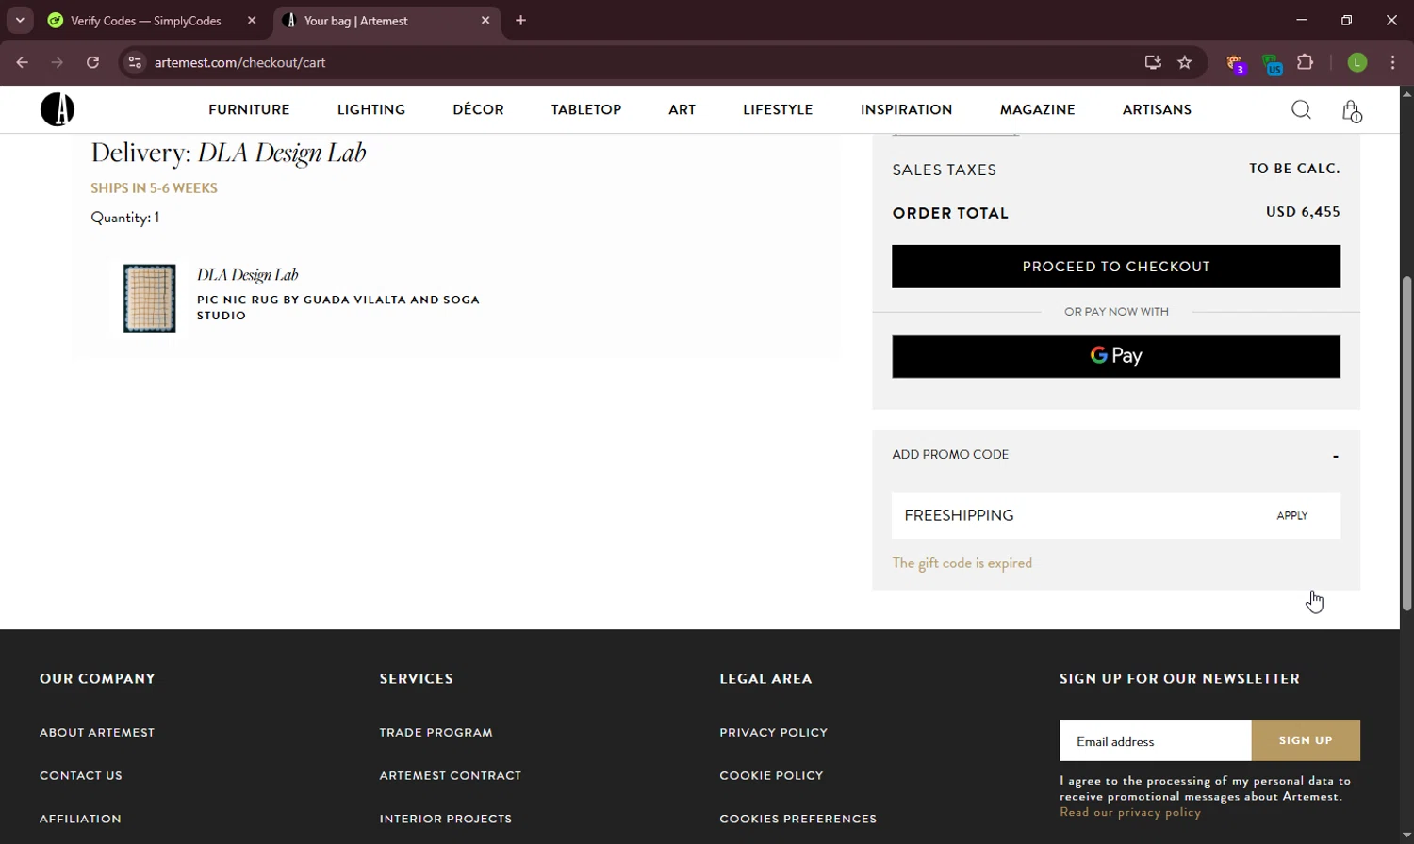Open the Inspiration menu
Screen dimensions: 1414x844
tap(906, 109)
